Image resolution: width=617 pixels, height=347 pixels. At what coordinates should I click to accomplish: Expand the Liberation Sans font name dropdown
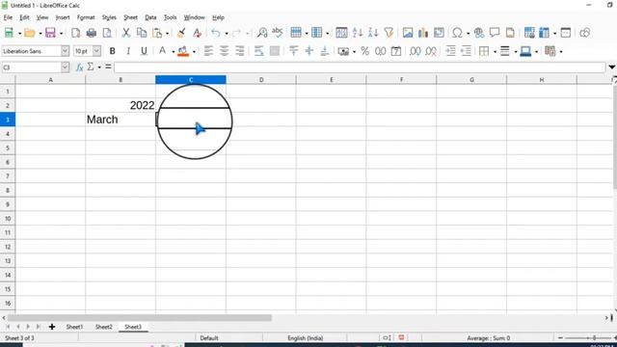tap(65, 51)
